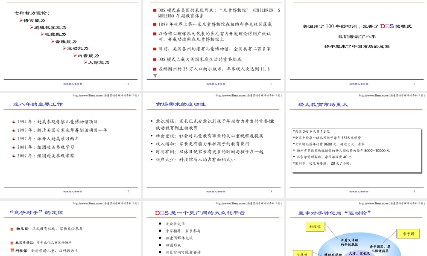Click the red square bullet beside "科技馆"
The height and width of the screenshot is (256, 427).
[x=12, y=250]
